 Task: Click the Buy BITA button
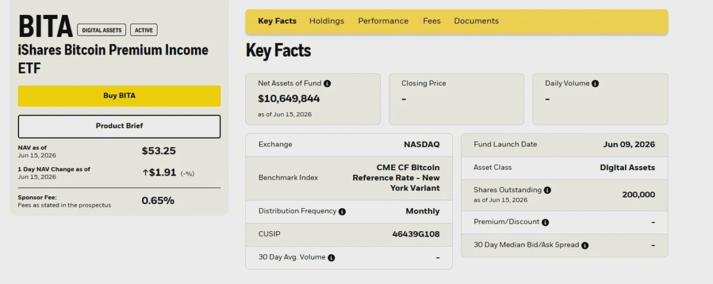[119, 95]
